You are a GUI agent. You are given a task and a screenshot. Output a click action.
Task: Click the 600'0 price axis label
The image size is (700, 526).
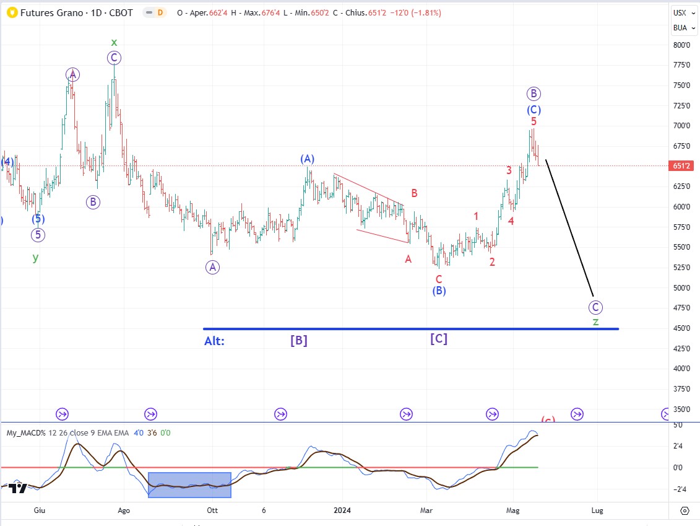click(x=681, y=206)
